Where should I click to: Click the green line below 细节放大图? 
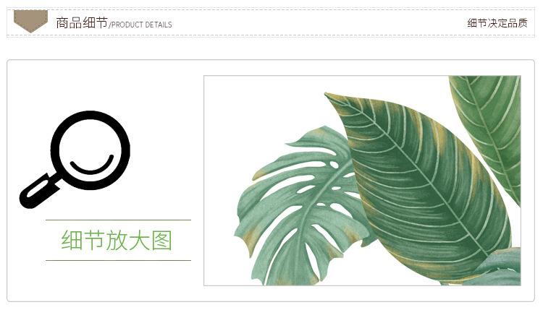point(118,260)
